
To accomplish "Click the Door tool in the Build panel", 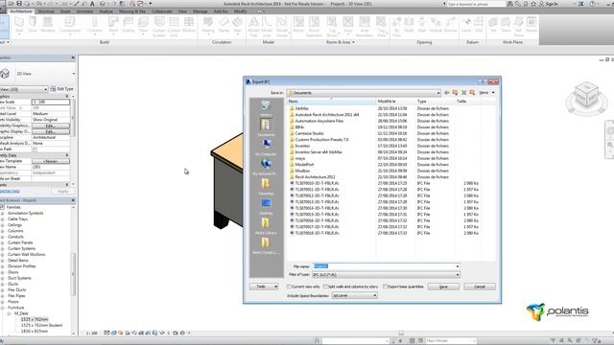I will click(x=33, y=26).
